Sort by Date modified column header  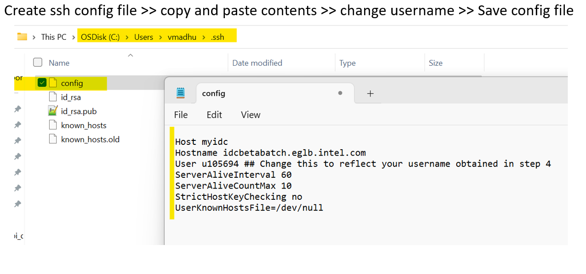coord(257,63)
